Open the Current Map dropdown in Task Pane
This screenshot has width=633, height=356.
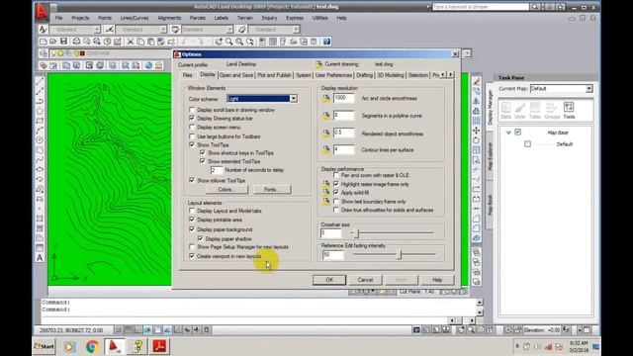tap(589, 88)
